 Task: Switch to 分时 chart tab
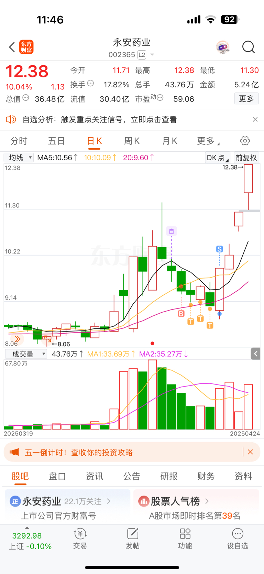(x=19, y=141)
